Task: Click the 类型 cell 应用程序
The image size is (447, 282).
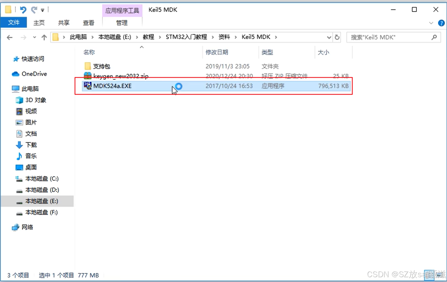Action: point(273,86)
